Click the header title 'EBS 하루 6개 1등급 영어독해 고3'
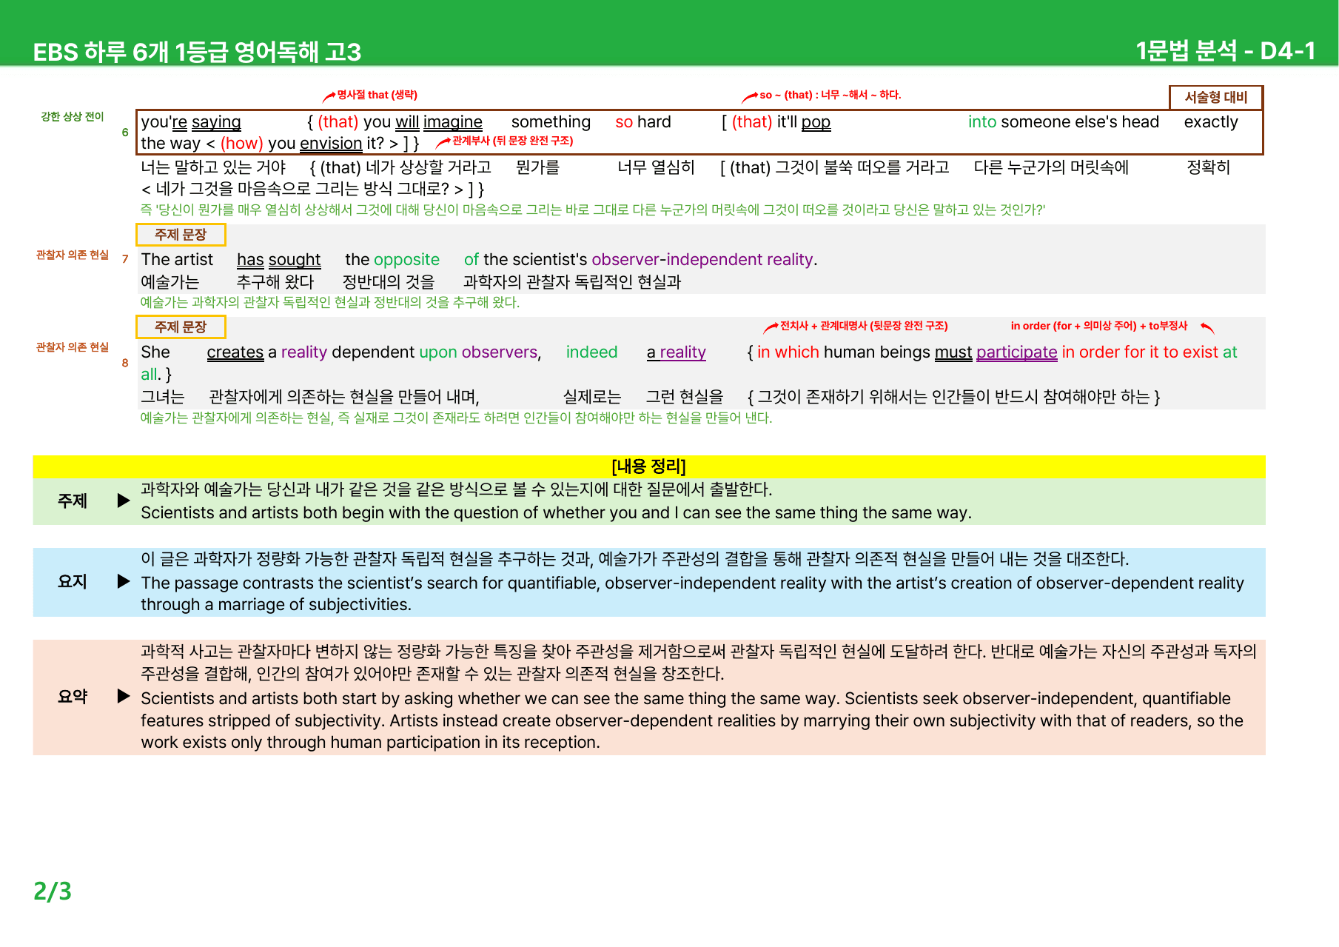The height and width of the screenshot is (947, 1339). coord(197,52)
